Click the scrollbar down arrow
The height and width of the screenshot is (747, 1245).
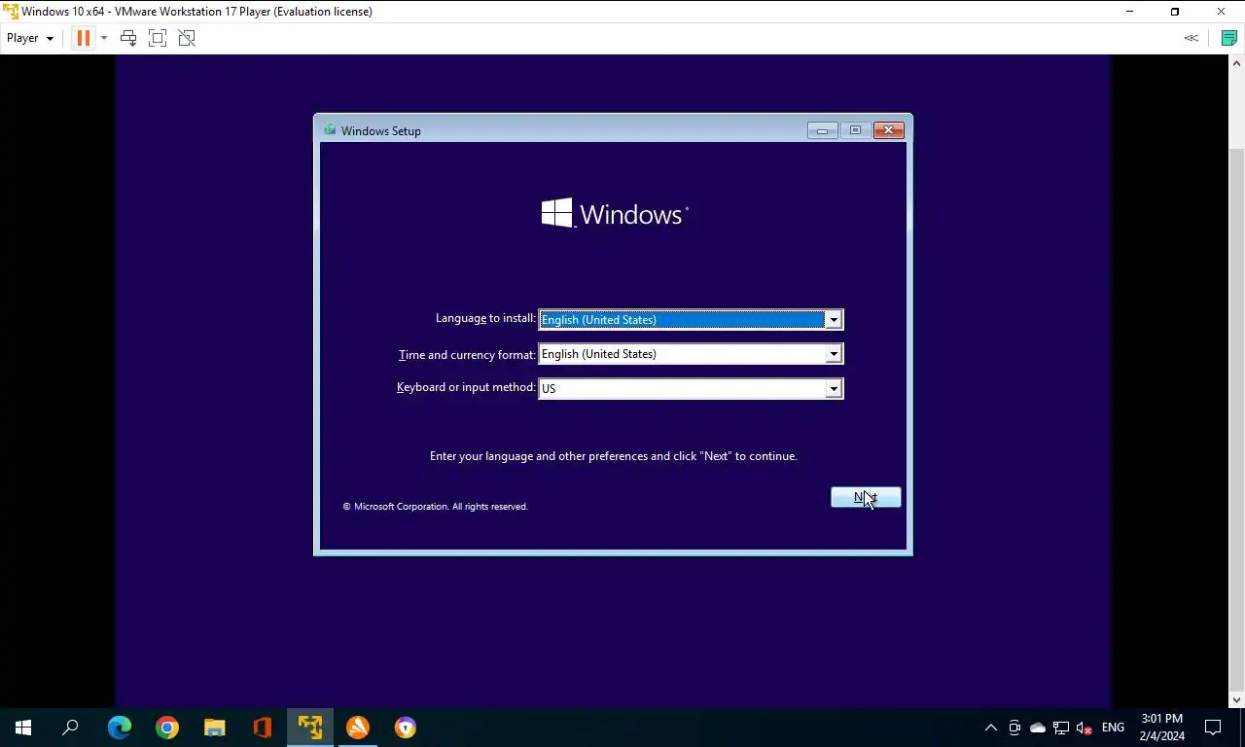pos(1237,699)
